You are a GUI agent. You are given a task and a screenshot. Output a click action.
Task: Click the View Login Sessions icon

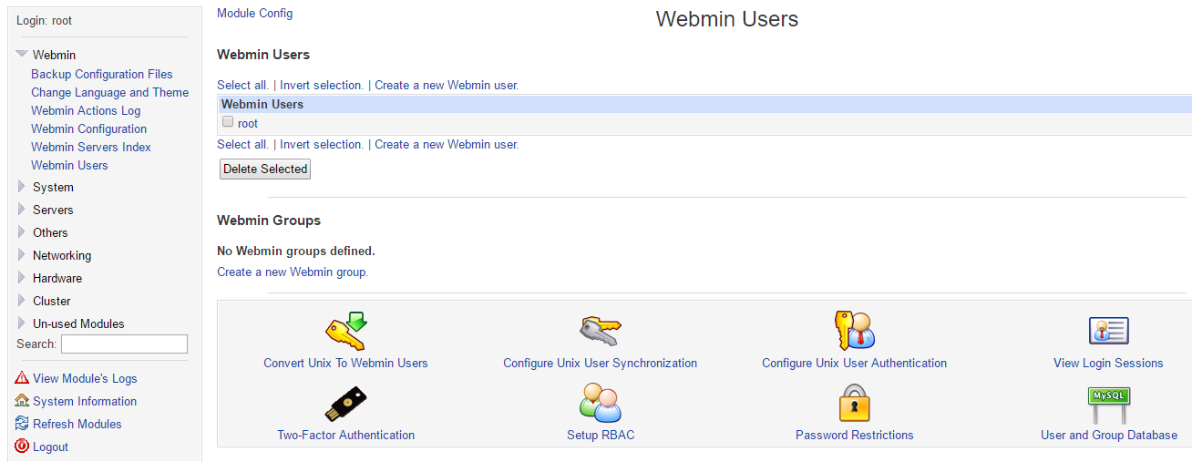pyautogui.click(x=1108, y=332)
